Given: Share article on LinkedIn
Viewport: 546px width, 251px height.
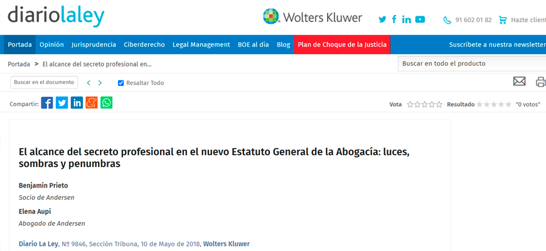Looking at the screenshot, I should pyautogui.click(x=77, y=103).
